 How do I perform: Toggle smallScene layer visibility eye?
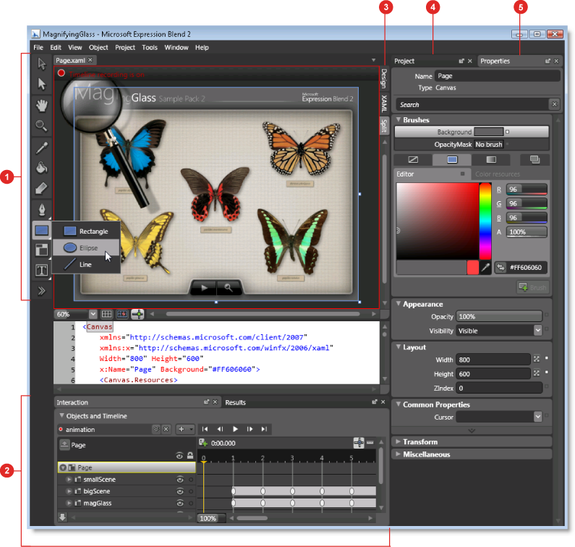coord(179,480)
